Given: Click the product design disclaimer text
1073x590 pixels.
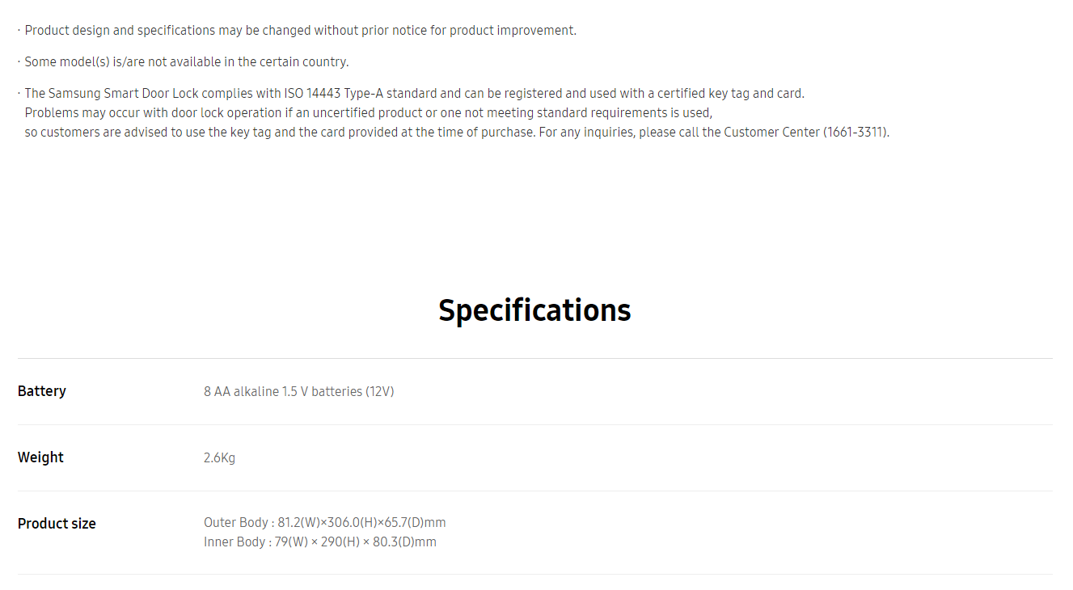Looking at the screenshot, I should [300, 31].
